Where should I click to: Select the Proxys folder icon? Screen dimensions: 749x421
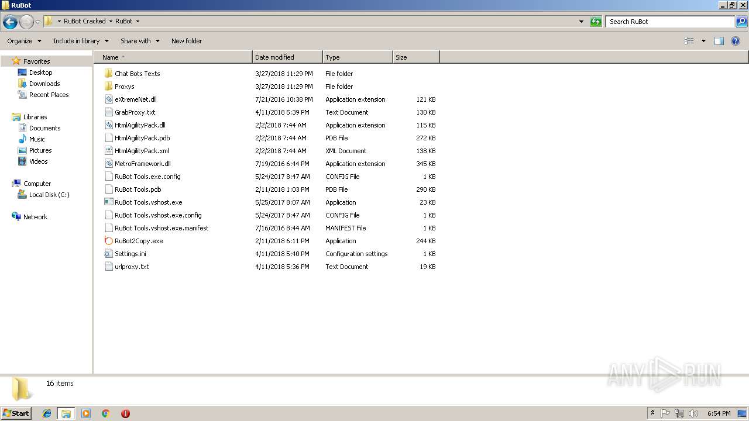pyautogui.click(x=108, y=87)
